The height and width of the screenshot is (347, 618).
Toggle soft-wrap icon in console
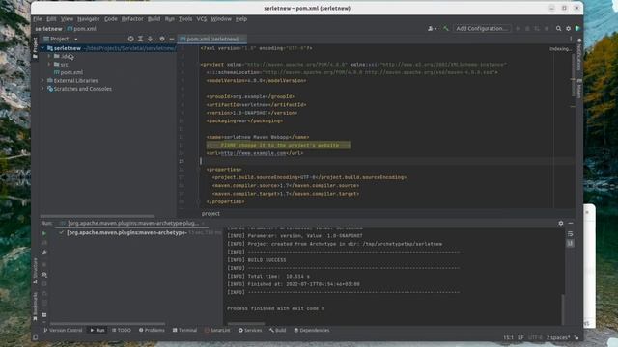571,234
